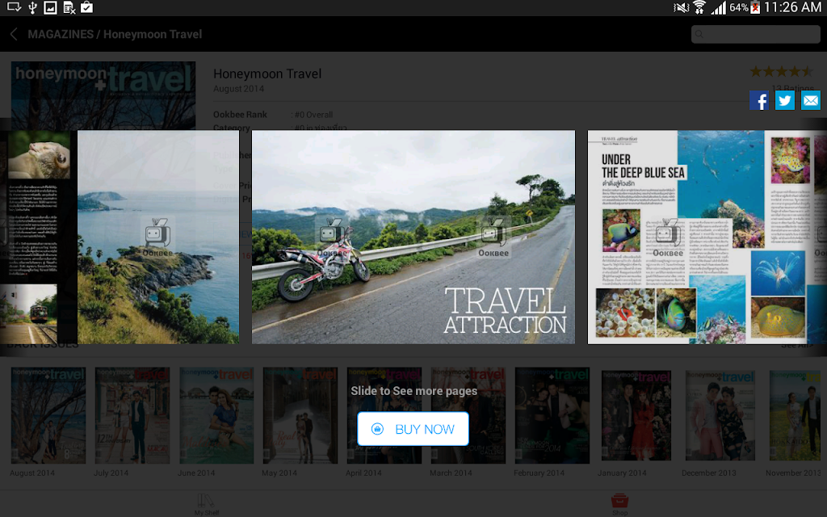This screenshot has width=827, height=517.
Task: Select the June 2014 back issue cover
Action: point(216,416)
